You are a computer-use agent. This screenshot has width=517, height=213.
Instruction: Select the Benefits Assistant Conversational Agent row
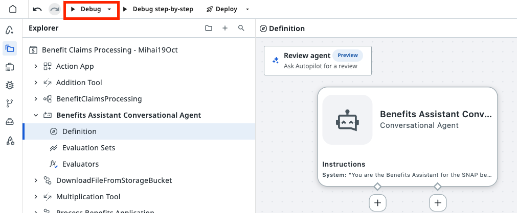(139, 115)
